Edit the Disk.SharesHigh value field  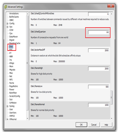[99, 69]
